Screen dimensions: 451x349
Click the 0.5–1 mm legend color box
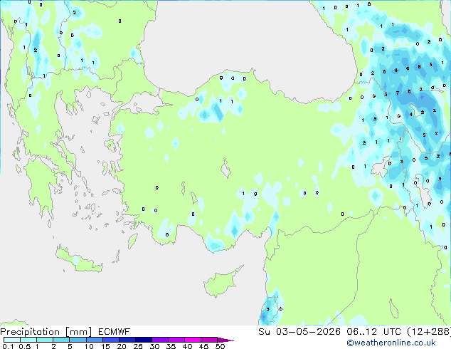click(x=28, y=340)
